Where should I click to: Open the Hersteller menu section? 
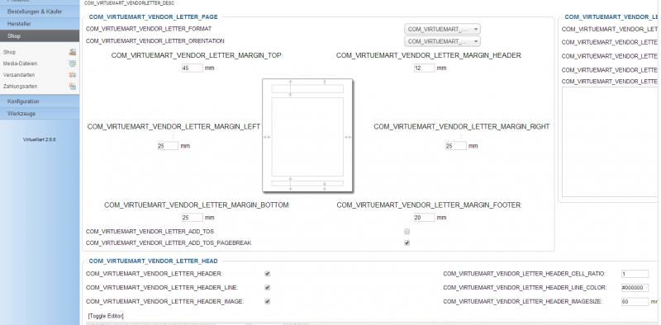pos(40,24)
